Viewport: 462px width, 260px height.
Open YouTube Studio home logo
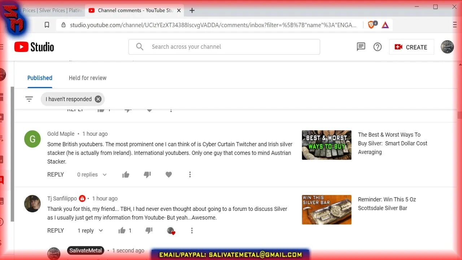point(34,47)
